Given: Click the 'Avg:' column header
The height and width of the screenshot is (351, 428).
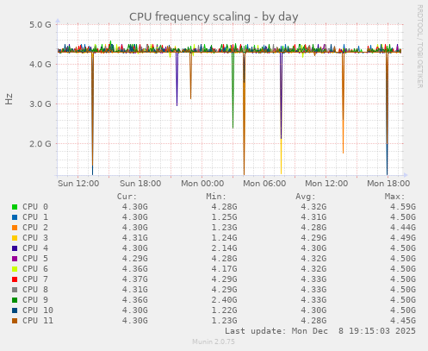Looking at the screenshot, I should click(306, 197).
